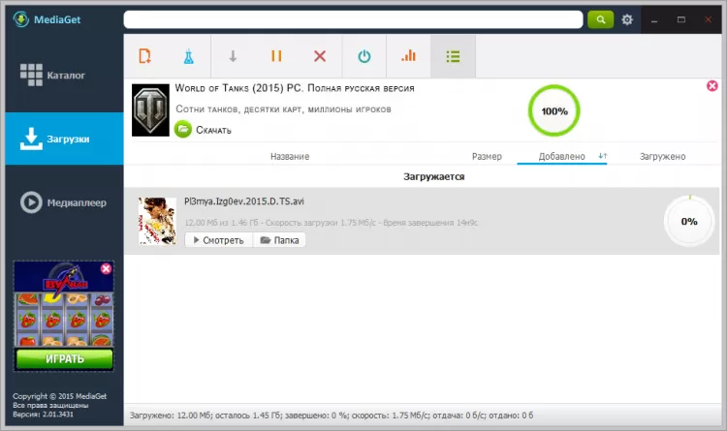Open the Медиаплеер section
727x431 pixels.
tap(64, 202)
